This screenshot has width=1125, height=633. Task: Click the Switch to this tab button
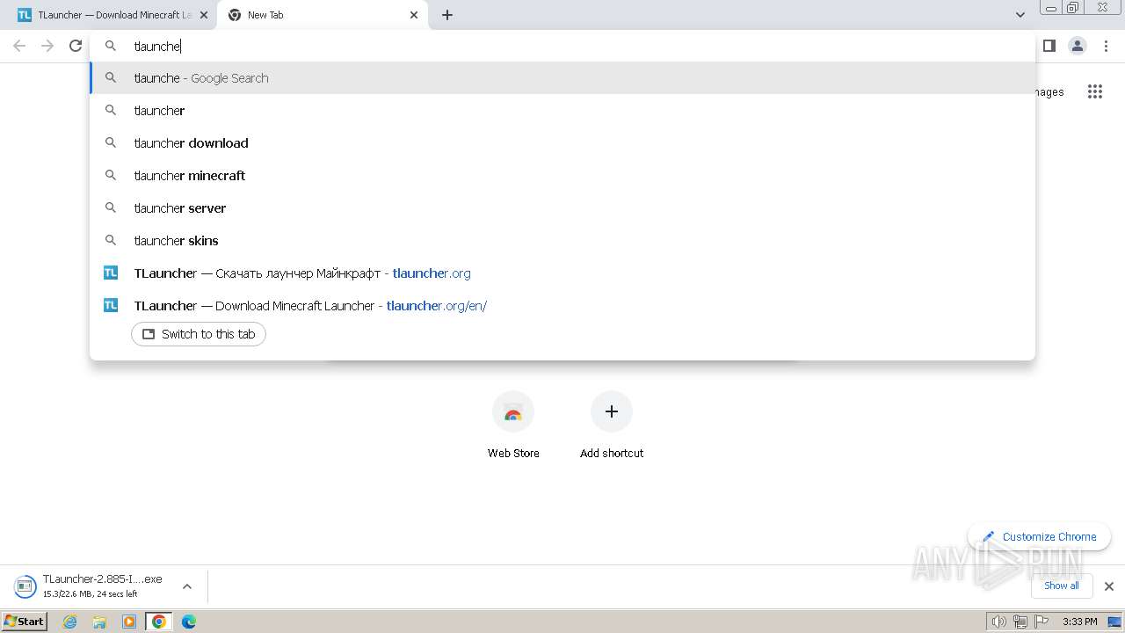[x=199, y=334]
